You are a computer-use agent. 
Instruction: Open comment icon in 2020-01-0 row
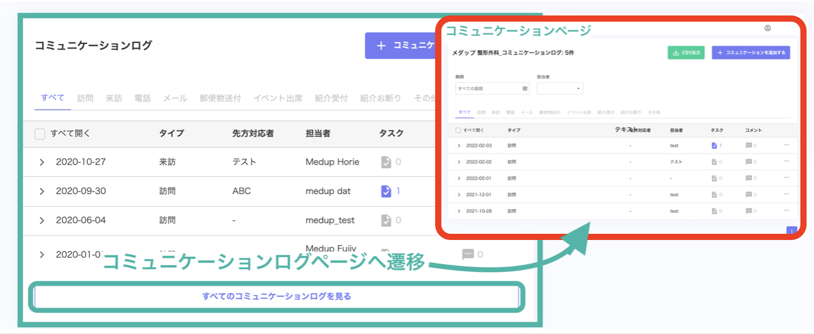point(468,254)
